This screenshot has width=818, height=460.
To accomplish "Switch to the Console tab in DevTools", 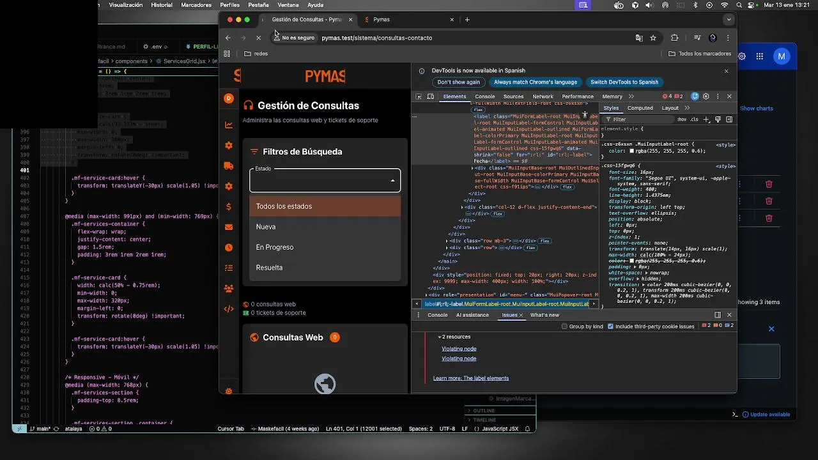I will [484, 96].
